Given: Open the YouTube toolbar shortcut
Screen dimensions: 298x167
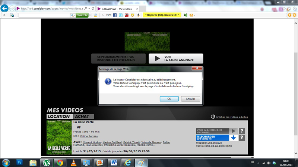Looking at the screenshot, I should click(x=127, y=15).
